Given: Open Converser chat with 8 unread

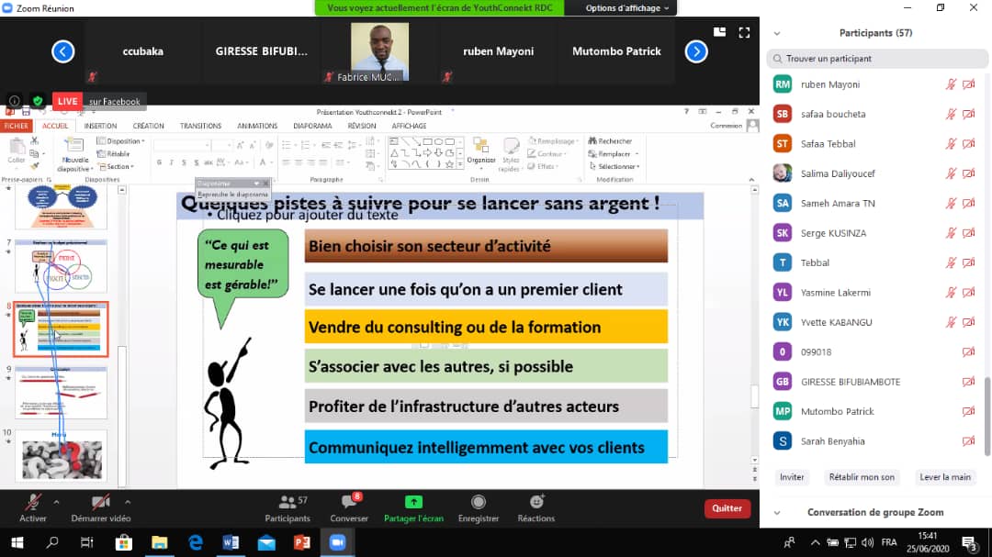Looking at the screenshot, I should click(x=349, y=507).
